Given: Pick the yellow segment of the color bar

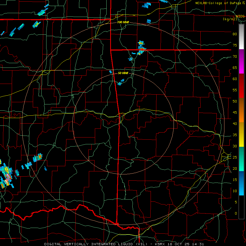Looking at the screenshot, I should point(241,135).
